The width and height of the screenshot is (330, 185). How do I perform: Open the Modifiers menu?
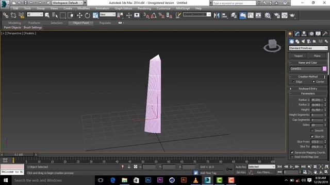coord(84,8)
